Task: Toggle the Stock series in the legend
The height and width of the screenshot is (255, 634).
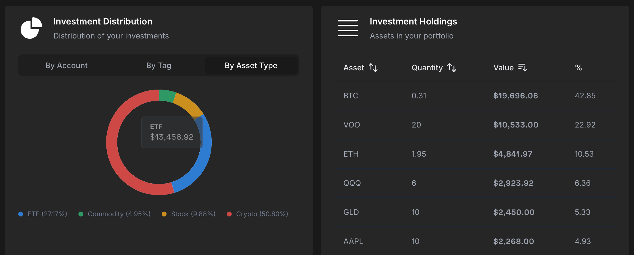Action: [188, 214]
